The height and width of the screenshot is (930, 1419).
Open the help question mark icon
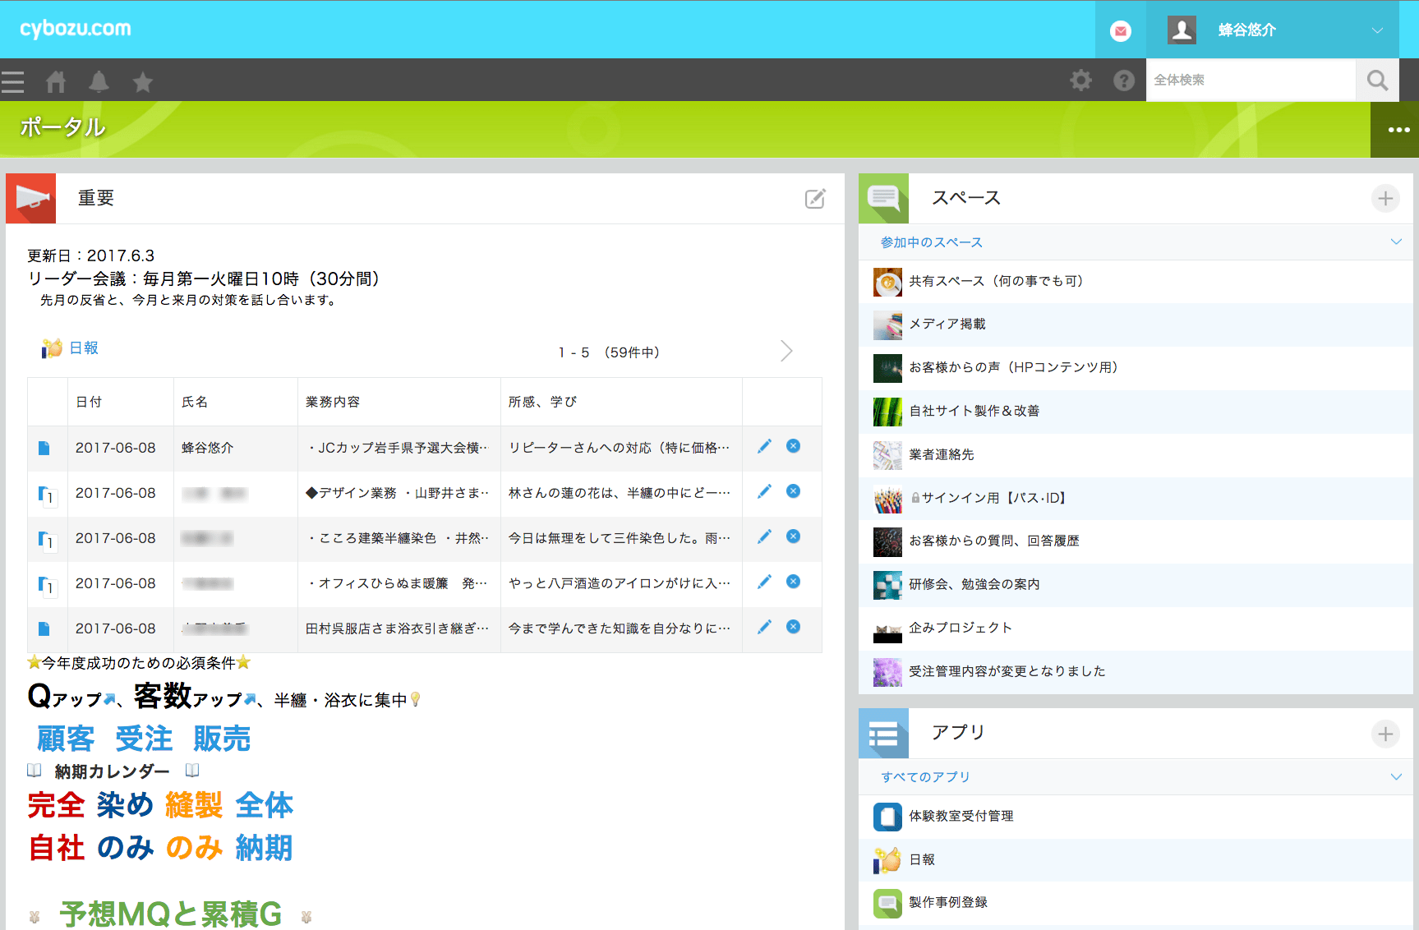point(1123,81)
